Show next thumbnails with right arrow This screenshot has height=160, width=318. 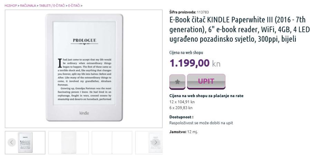pyautogui.click(x=156, y=142)
